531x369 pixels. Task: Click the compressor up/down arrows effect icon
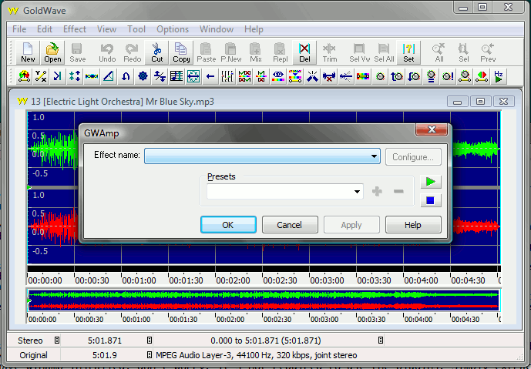coord(75,76)
